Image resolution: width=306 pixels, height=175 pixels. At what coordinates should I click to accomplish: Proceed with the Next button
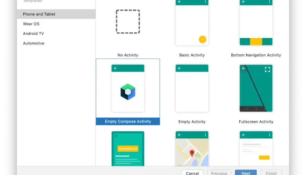pyautogui.click(x=246, y=173)
